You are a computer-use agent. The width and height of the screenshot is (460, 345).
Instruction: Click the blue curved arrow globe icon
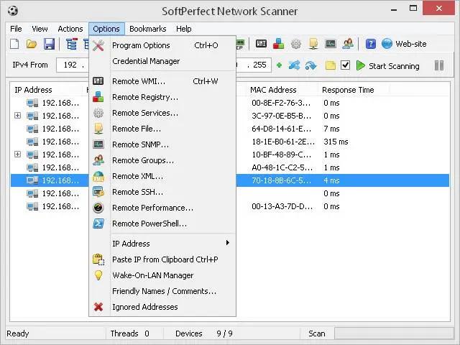(x=310, y=65)
